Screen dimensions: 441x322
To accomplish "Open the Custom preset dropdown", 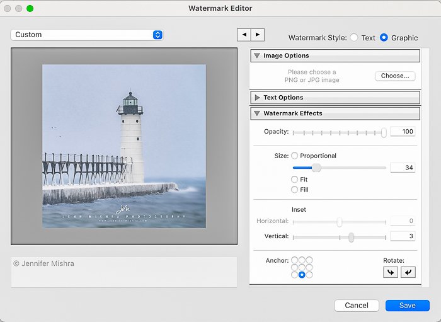I will click(87, 35).
